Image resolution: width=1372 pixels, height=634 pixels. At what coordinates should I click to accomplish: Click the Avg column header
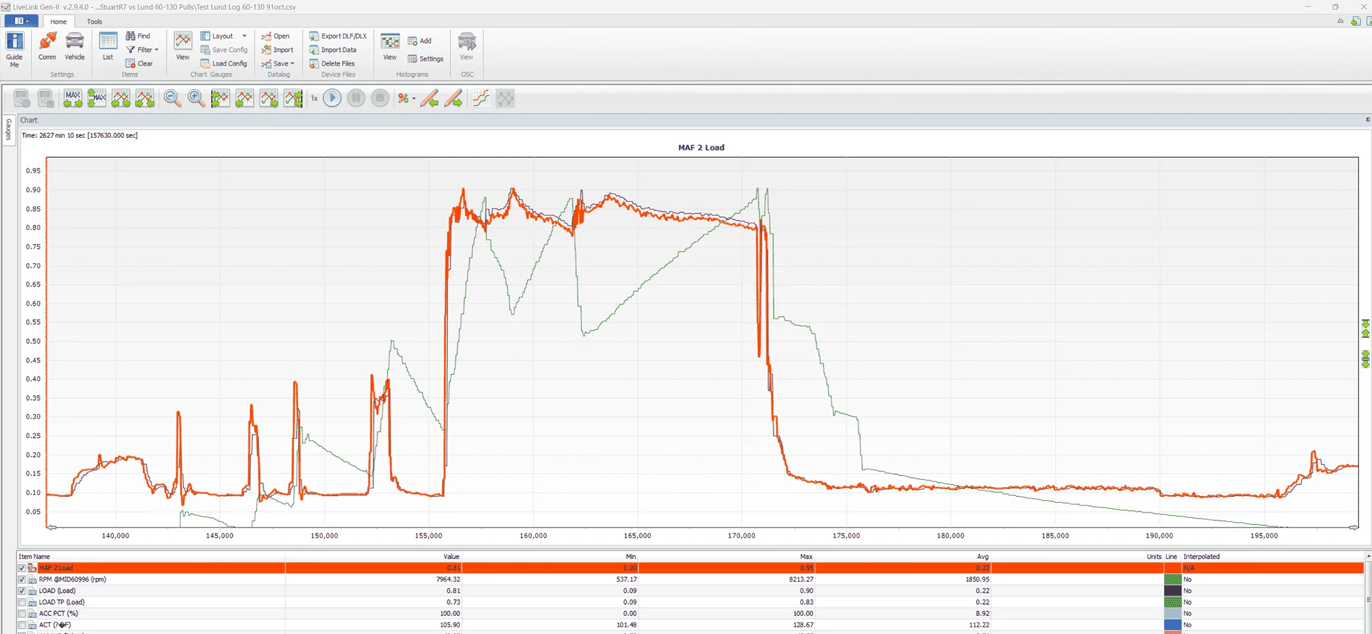pos(983,556)
